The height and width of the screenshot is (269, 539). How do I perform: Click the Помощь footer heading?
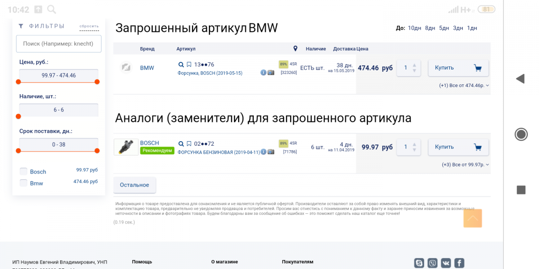click(x=142, y=262)
